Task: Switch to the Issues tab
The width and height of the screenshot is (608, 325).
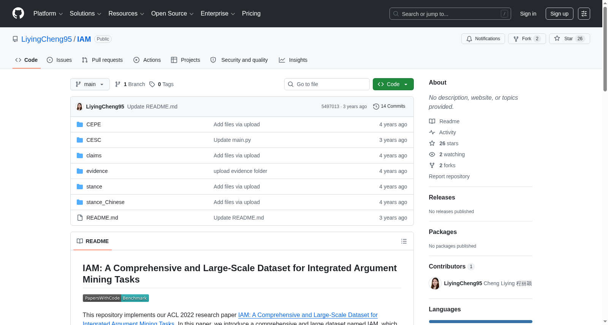Action: pyautogui.click(x=59, y=60)
